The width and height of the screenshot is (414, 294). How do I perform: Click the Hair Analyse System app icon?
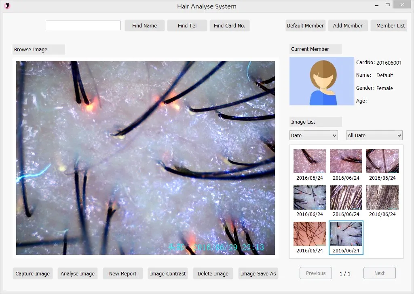pyautogui.click(x=7, y=6)
